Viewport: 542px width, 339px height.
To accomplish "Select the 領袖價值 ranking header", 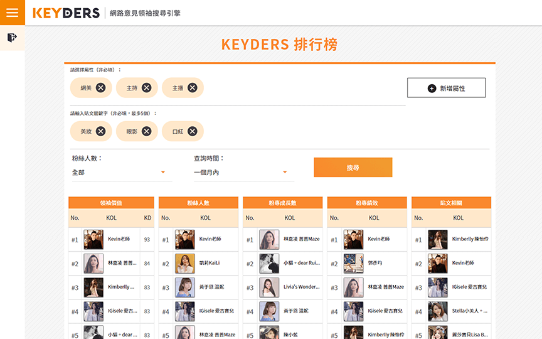I will coord(111,203).
